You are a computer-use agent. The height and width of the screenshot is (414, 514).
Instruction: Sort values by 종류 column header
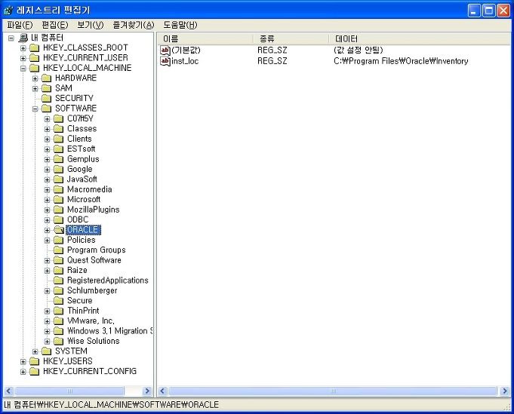pos(291,38)
